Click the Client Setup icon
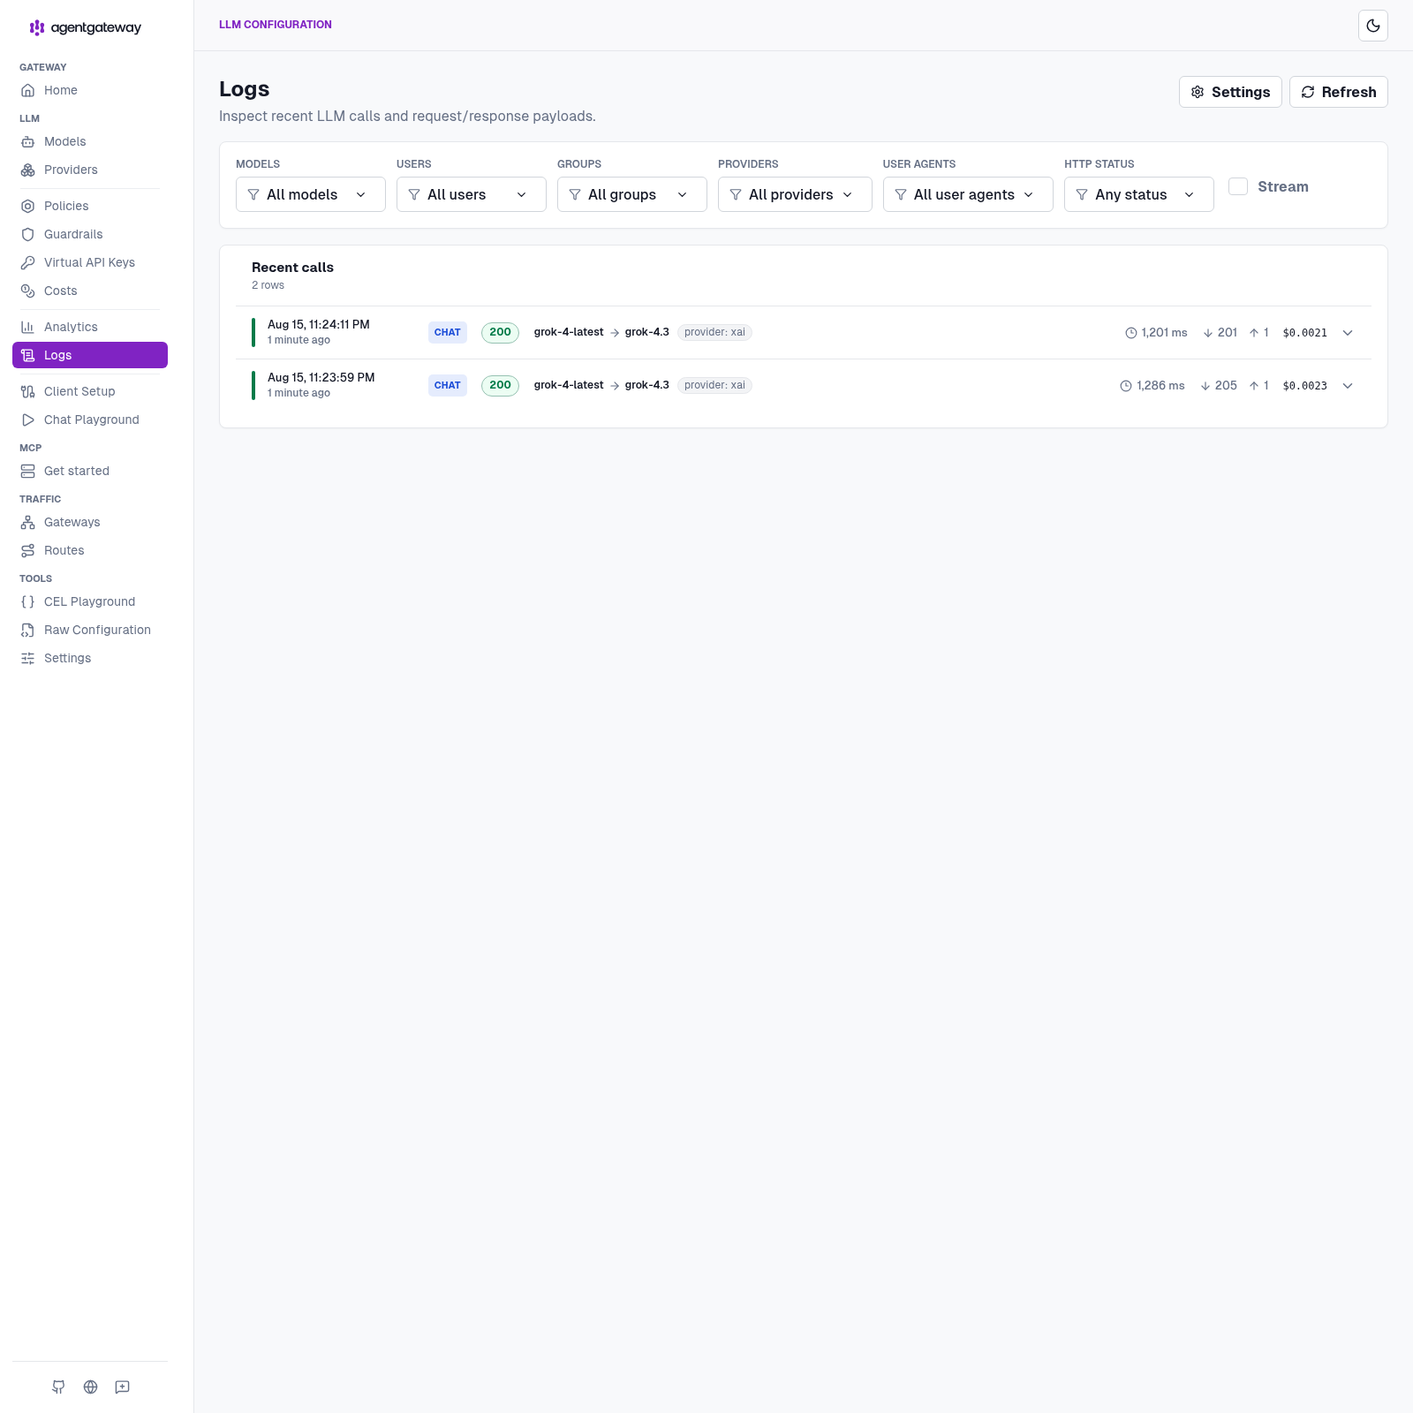This screenshot has width=1413, height=1413. 28,391
